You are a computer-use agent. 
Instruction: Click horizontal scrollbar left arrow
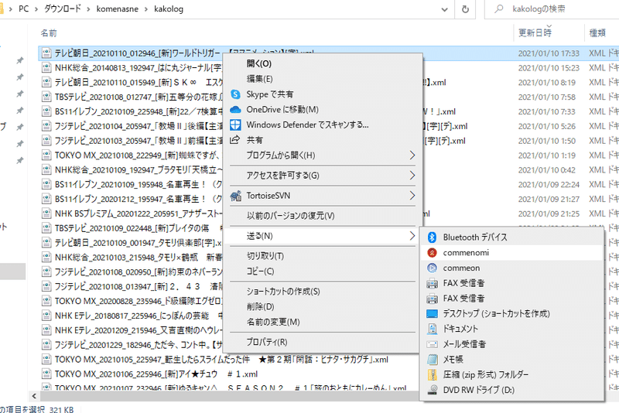[x=34, y=396]
